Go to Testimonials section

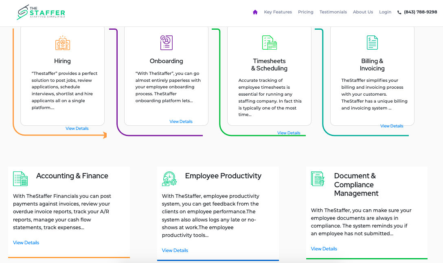point(333,12)
